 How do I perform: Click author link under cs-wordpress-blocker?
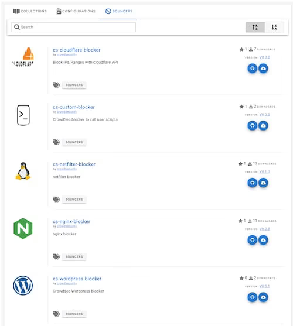(67, 283)
